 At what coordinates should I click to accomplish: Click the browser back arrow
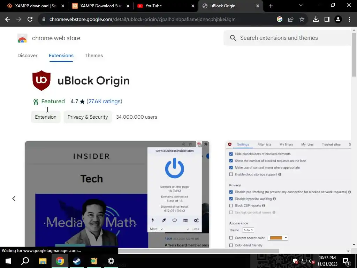[x=8, y=20]
